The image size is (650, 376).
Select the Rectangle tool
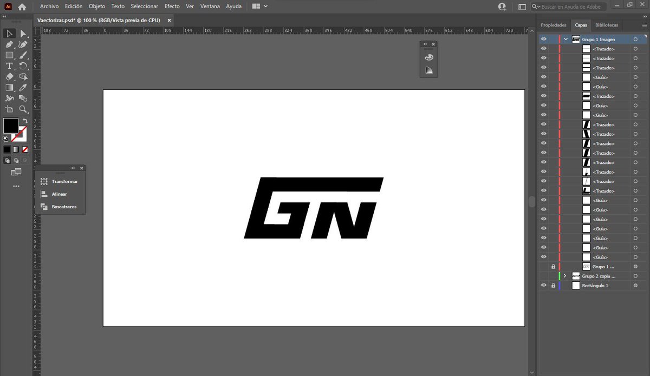click(x=9, y=55)
